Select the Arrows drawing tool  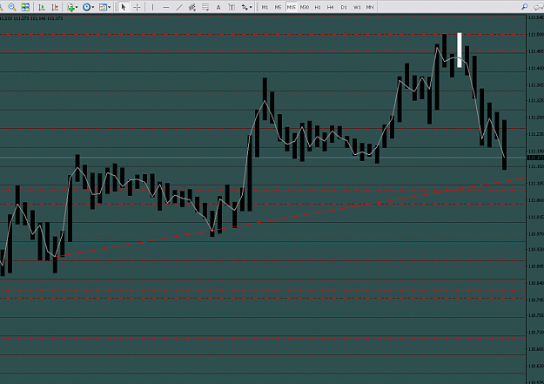[245, 7]
